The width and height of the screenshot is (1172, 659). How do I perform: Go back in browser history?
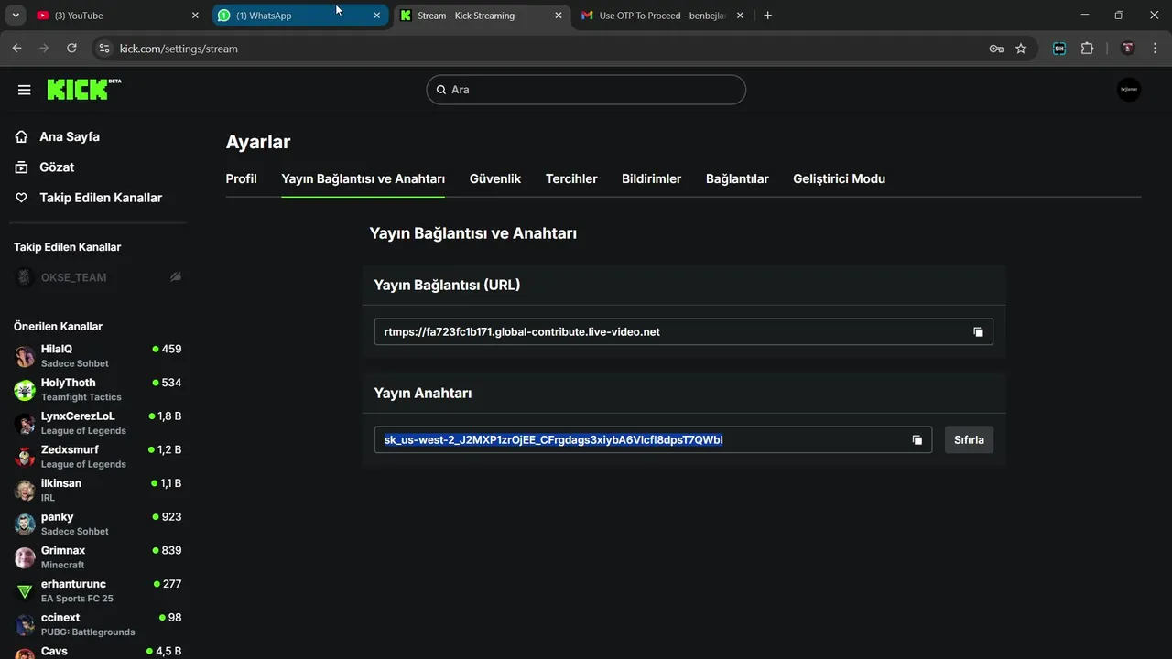tap(16, 49)
